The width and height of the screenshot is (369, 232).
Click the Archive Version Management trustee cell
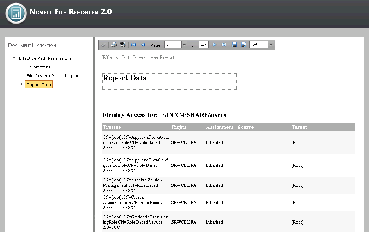point(132,185)
